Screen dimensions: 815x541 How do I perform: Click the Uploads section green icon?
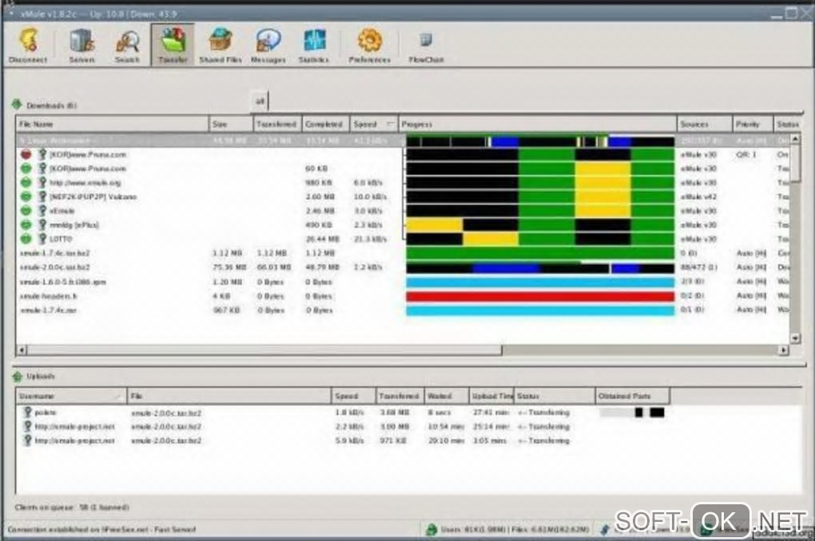pos(17,377)
